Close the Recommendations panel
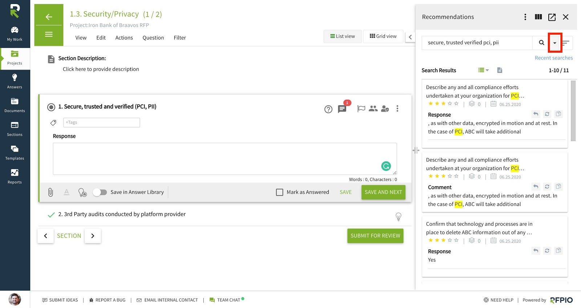 (x=565, y=17)
